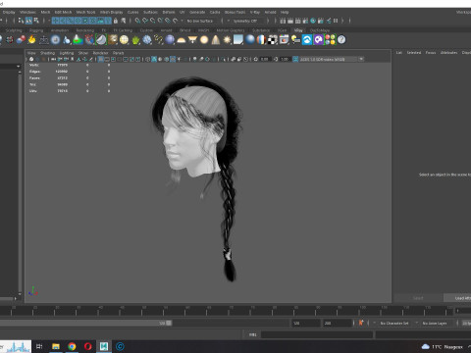
Task: Click the Select button in Attribute Editor
Action: [418, 298]
